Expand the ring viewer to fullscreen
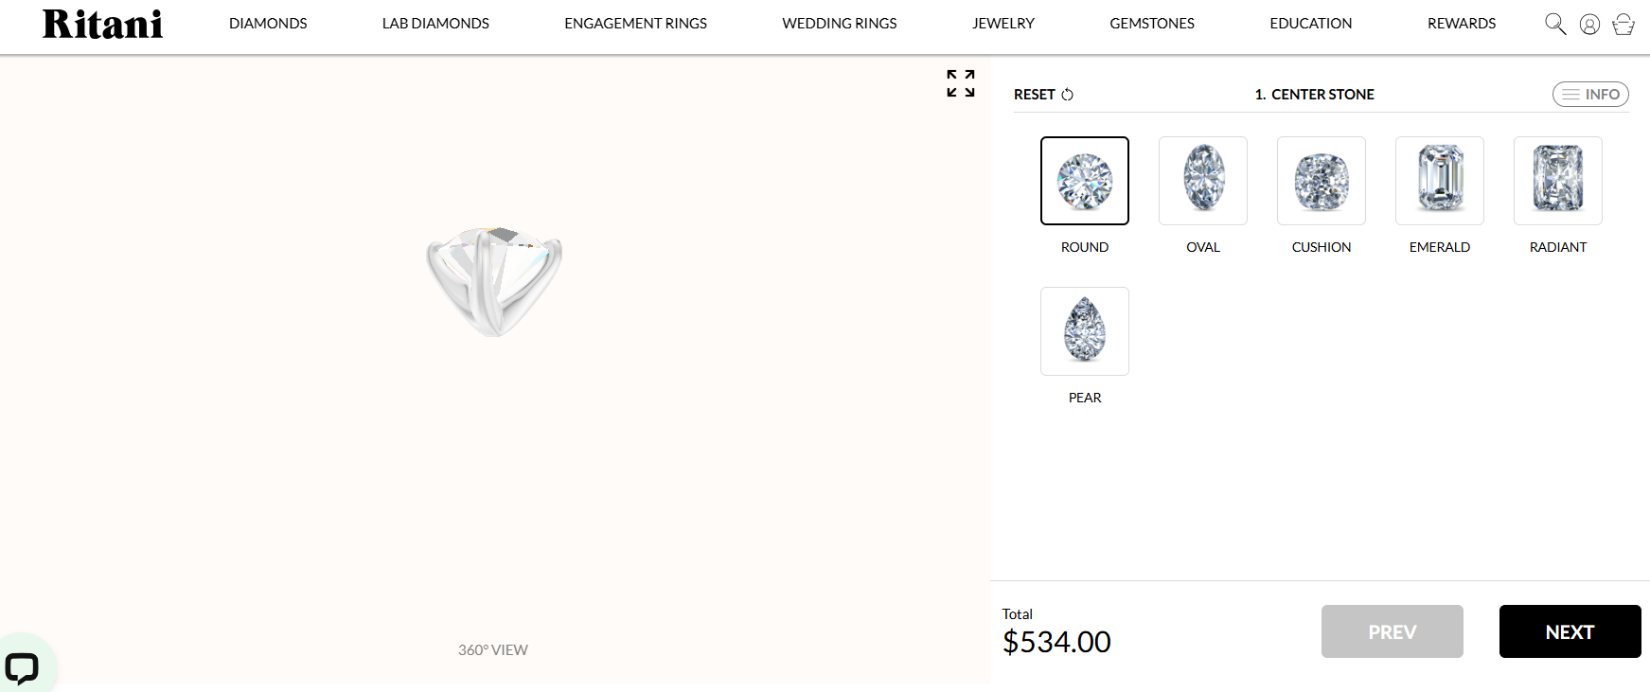 coord(961,83)
